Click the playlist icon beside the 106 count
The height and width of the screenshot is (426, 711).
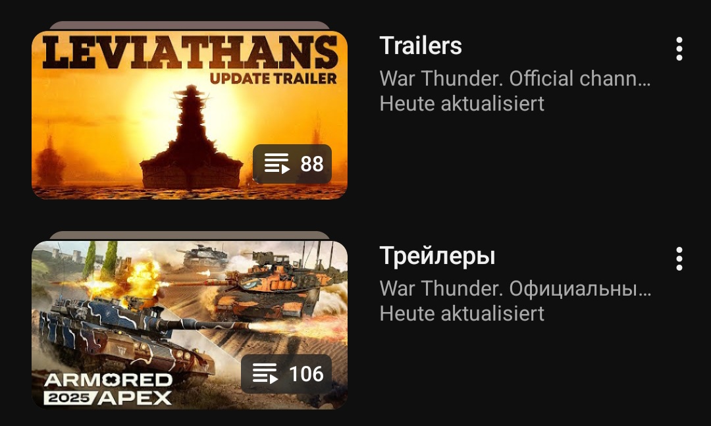point(265,373)
